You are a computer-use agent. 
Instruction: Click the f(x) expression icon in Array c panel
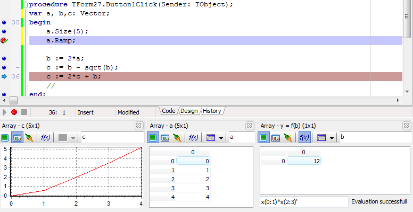[x=45, y=138]
